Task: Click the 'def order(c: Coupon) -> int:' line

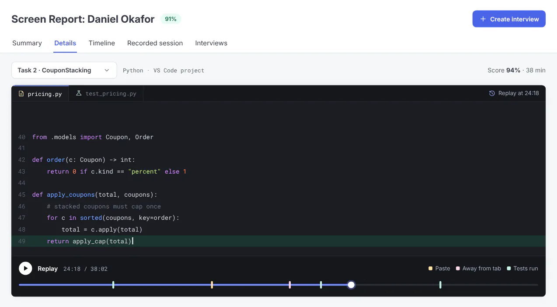Action: pyautogui.click(x=84, y=160)
